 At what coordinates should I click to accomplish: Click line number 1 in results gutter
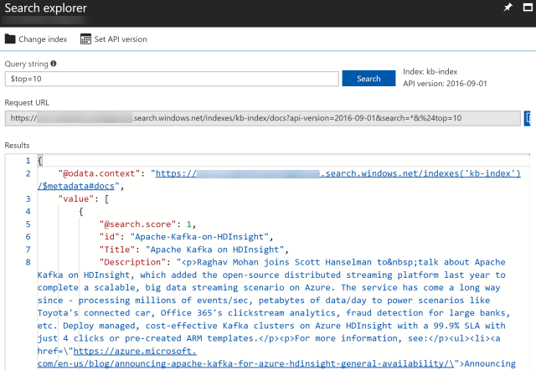coord(28,161)
